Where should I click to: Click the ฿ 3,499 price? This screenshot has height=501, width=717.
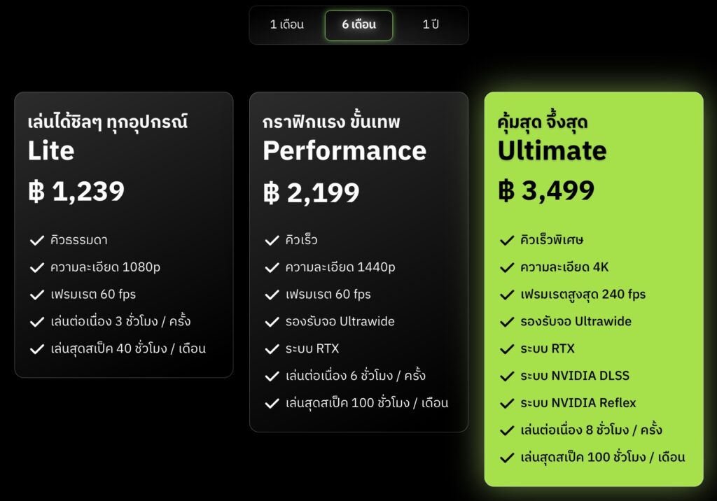click(546, 190)
